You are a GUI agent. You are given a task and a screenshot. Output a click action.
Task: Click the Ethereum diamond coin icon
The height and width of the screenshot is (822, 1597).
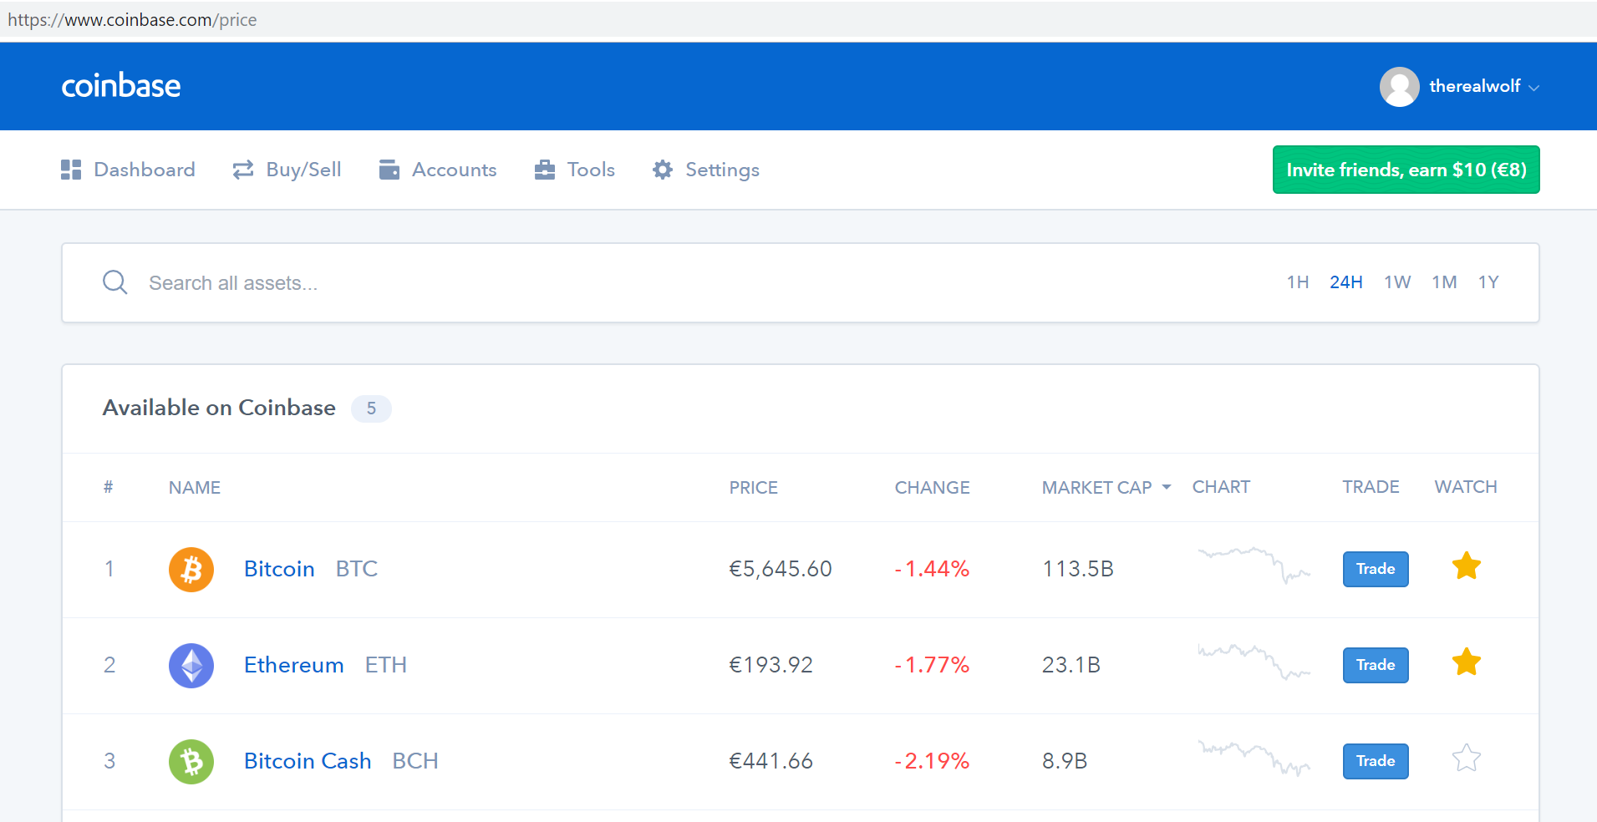(x=191, y=666)
